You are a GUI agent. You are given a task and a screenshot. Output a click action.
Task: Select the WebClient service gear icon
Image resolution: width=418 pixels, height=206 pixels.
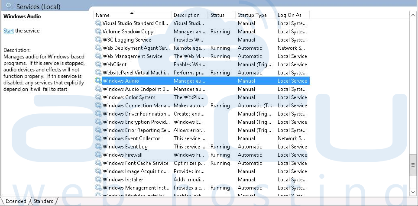click(x=98, y=64)
